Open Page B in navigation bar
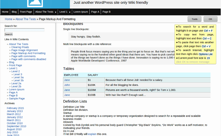The width and height of the screenshot is (221, 136). click(x=106, y=12)
